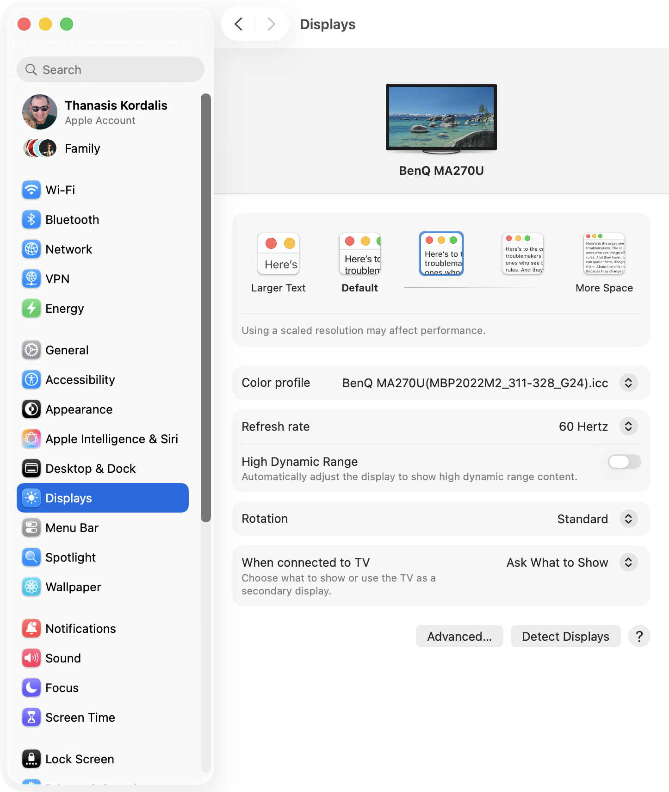The height and width of the screenshot is (792, 669).
Task: Open the General gear icon
Action: 31,350
